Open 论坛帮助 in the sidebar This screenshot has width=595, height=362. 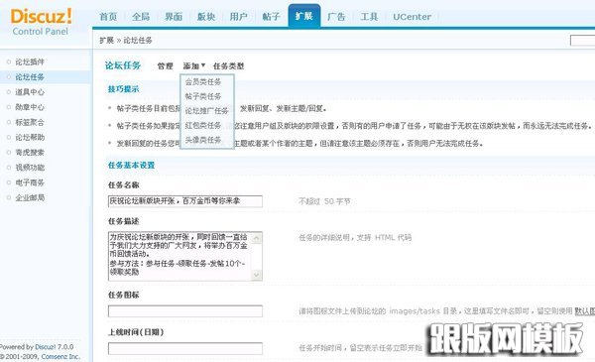30,138
